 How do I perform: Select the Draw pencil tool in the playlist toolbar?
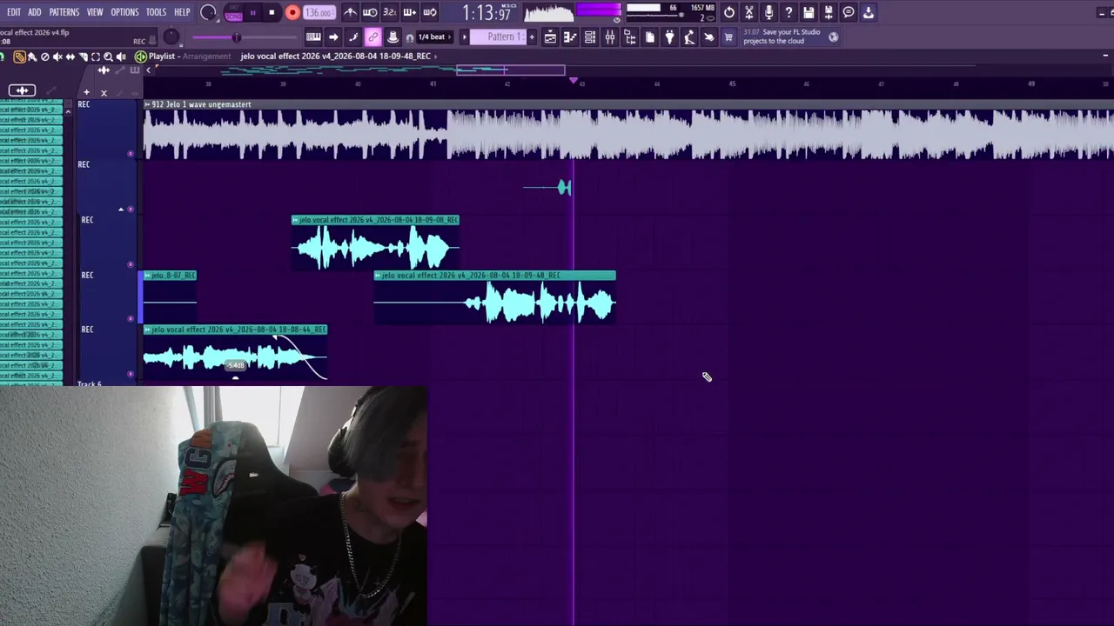click(x=19, y=57)
